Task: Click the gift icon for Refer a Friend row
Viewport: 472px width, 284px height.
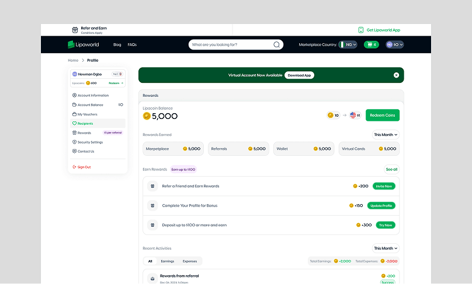Action: [x=152, y=186]
